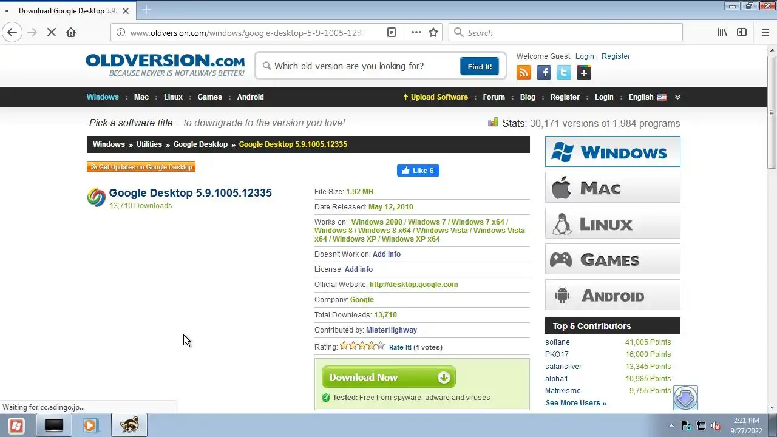Click Upload Software link
777x437 pixels.
pos(435,97)
